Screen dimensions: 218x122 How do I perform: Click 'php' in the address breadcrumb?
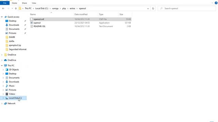pyautogui.click(x=64, y=8)
